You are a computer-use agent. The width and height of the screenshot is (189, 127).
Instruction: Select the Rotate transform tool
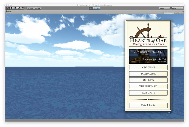pos(15,8)
